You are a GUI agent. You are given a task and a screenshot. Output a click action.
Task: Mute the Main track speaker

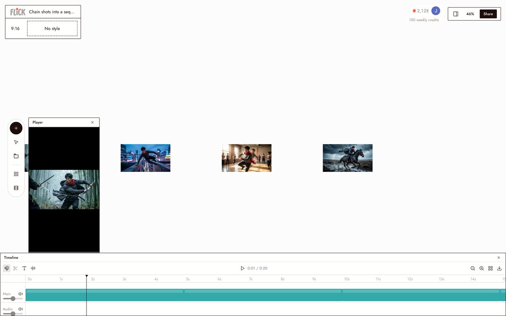point(21,294)
